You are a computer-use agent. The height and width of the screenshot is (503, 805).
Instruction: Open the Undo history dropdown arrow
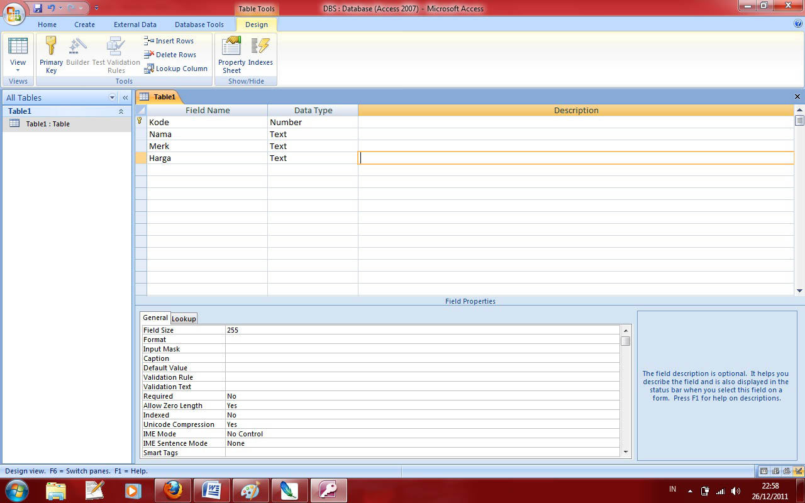60,8
